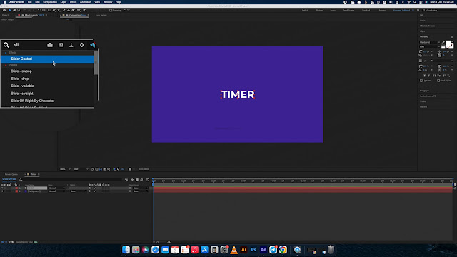Expand the Effects & Presets panel
The width and height of the screenshot is (457, 257).
(427, 26)
